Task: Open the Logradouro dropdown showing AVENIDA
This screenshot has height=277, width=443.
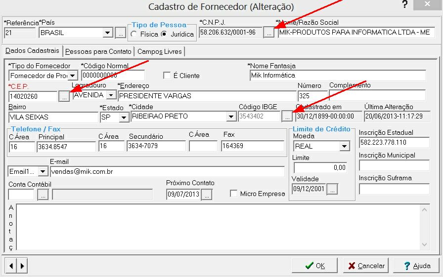Action: tap(111, 95)
